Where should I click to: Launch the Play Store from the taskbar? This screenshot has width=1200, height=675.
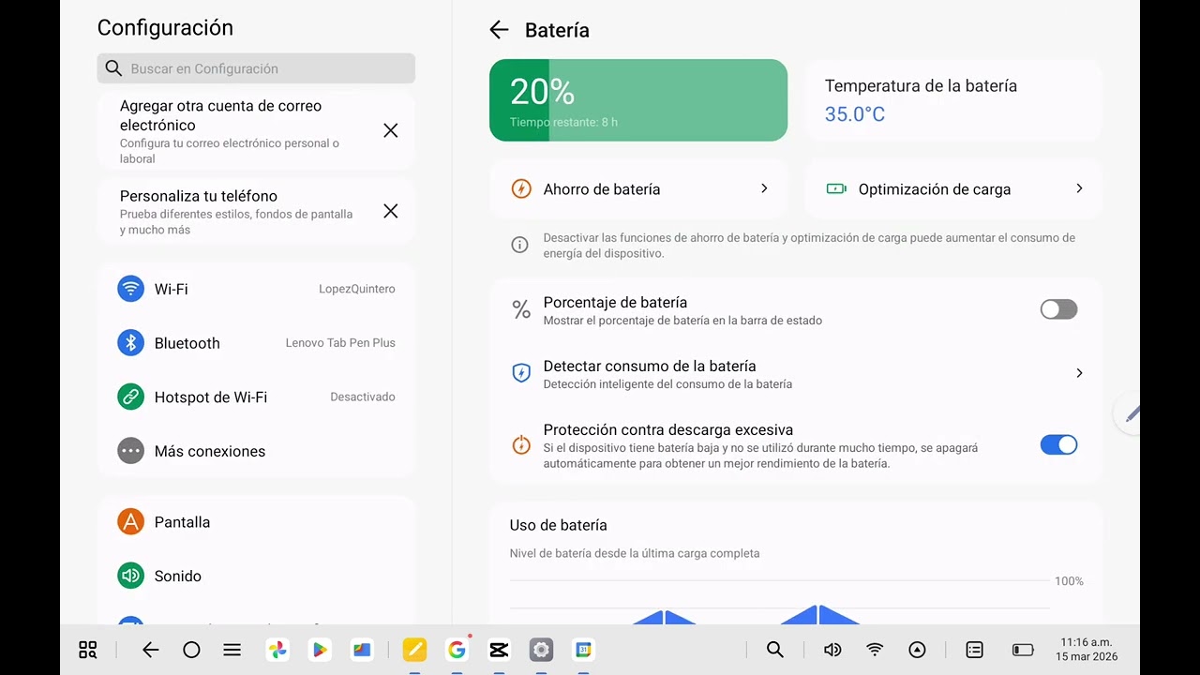(320, 650)
